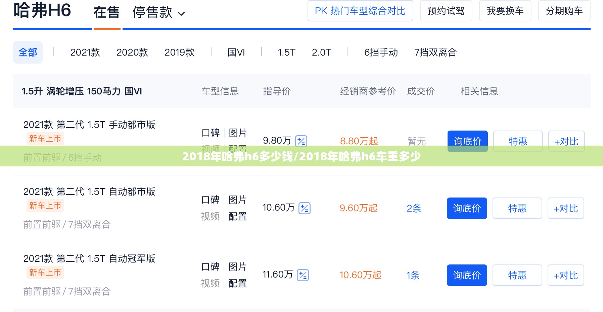Open 图片 link for 手动都市版
Image resolution: width=603 pixels, height=312 pixels.
(x=238, y=133)
